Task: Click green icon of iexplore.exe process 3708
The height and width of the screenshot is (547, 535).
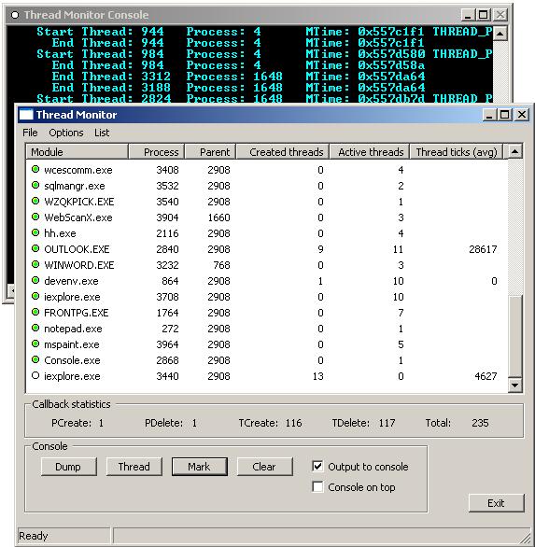Action: tap(35, 296)
